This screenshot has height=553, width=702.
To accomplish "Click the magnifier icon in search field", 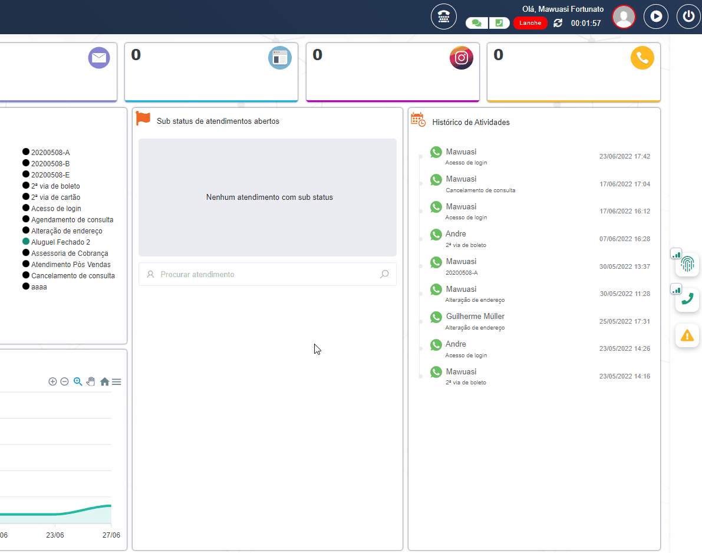I will point(384,274).
